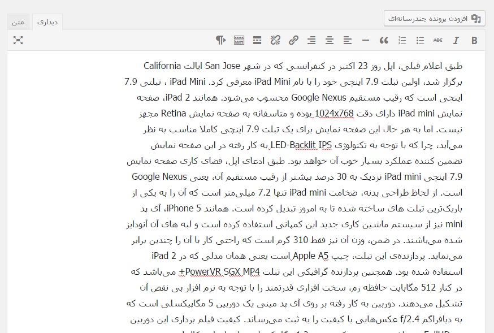Image resolution: width=494 pixels, height=333 pixels.
Task: Switch to the متن (Text) tab
Action: 18,22
